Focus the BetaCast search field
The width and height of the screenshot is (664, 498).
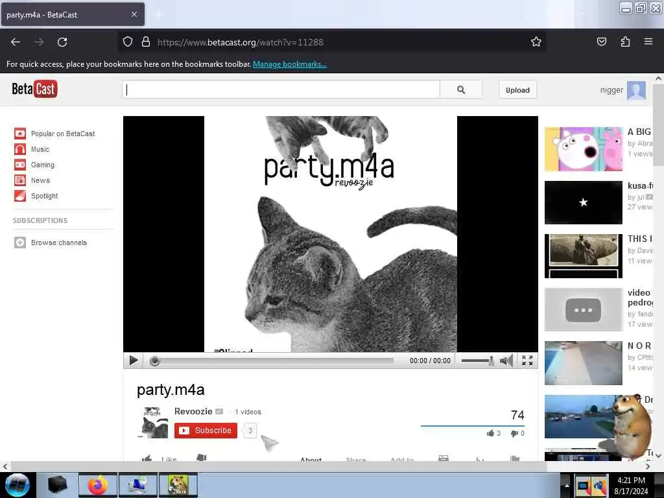[x=281, y=89]
